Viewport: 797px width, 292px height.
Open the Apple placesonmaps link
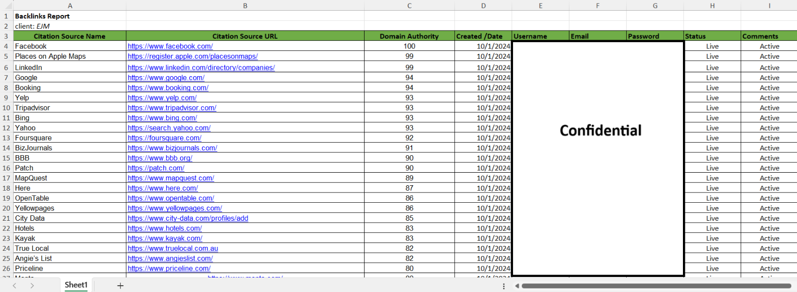tap(193, 57)
